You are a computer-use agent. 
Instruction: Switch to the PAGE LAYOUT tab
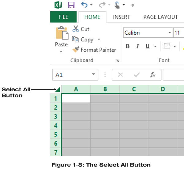(x=160, y=17)
